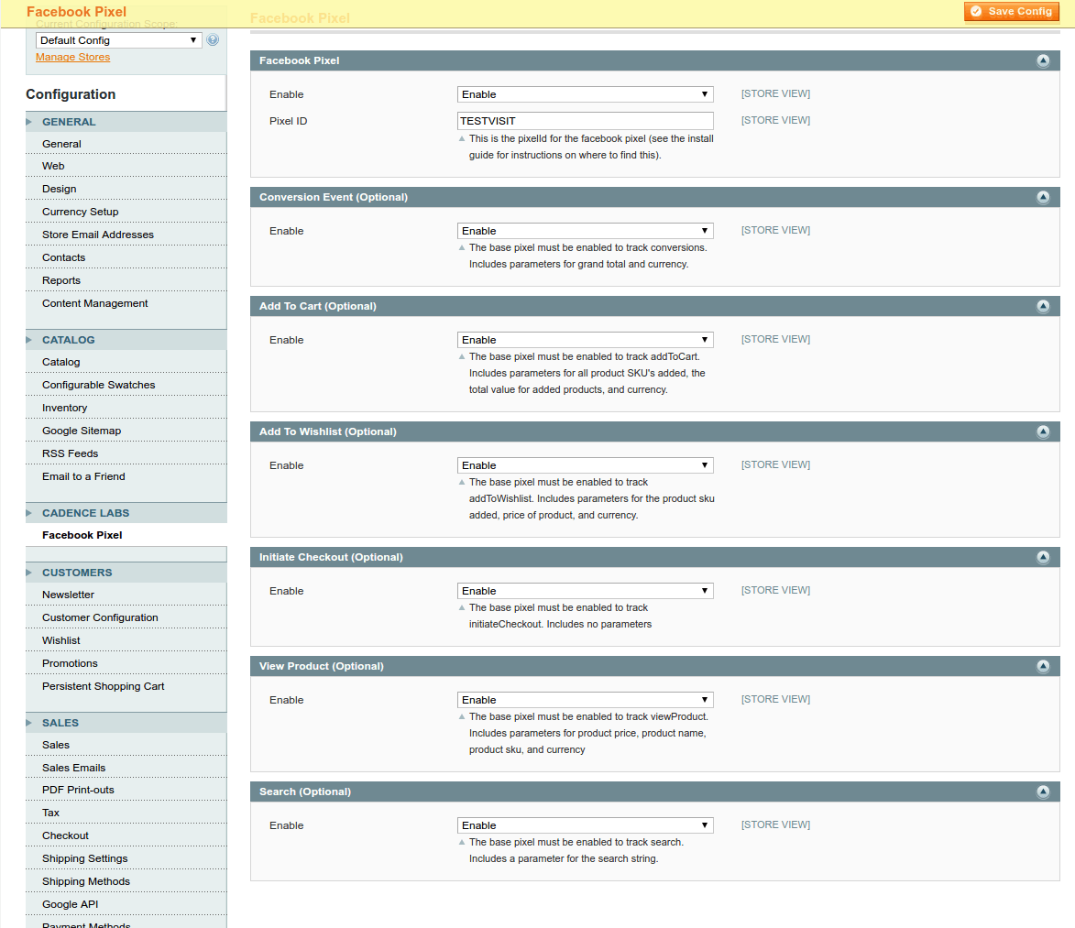Viewport: 1075px width, 928px height.
Task: Toggle the SALES sidebar section
Action: [126, 723]
